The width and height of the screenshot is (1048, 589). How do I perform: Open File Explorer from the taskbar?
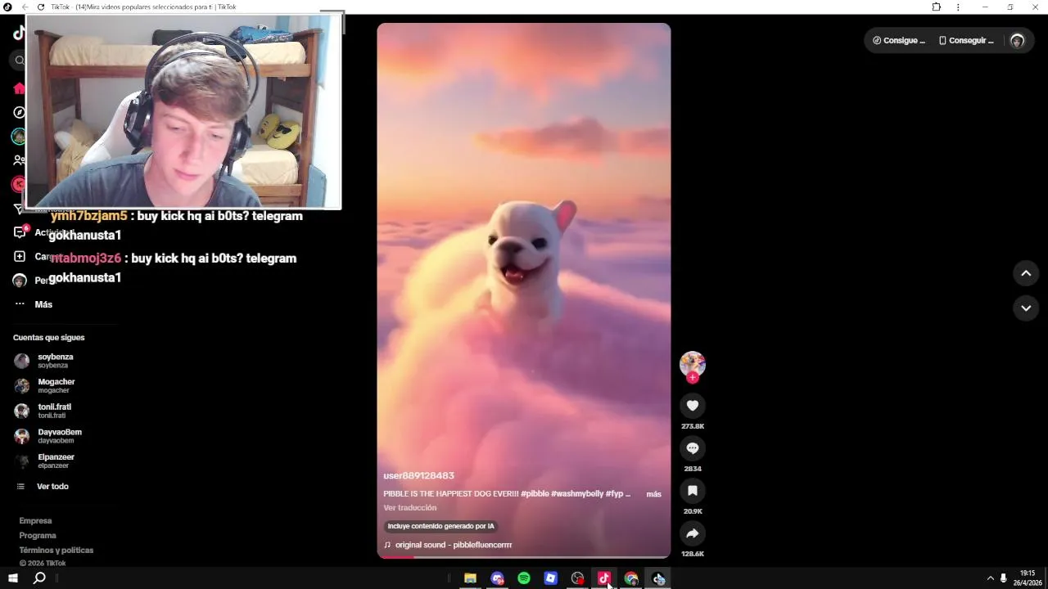[470, 578]
